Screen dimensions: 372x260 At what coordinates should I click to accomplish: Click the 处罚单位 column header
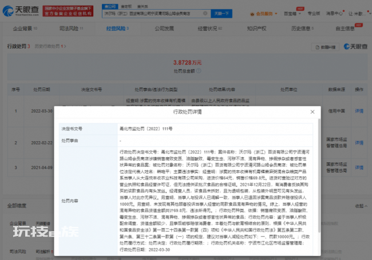pos(288,90)
